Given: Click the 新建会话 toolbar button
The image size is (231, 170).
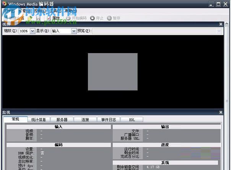Looking at the screenshot, I should pyautogui.click(x=14, y=18).
